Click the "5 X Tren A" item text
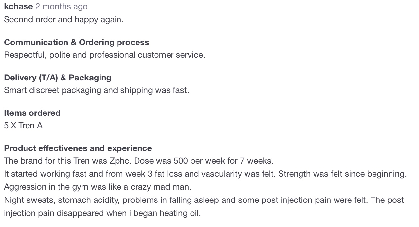Image resolution: width=419 pixels, height=227 pixels. point(23,126)
